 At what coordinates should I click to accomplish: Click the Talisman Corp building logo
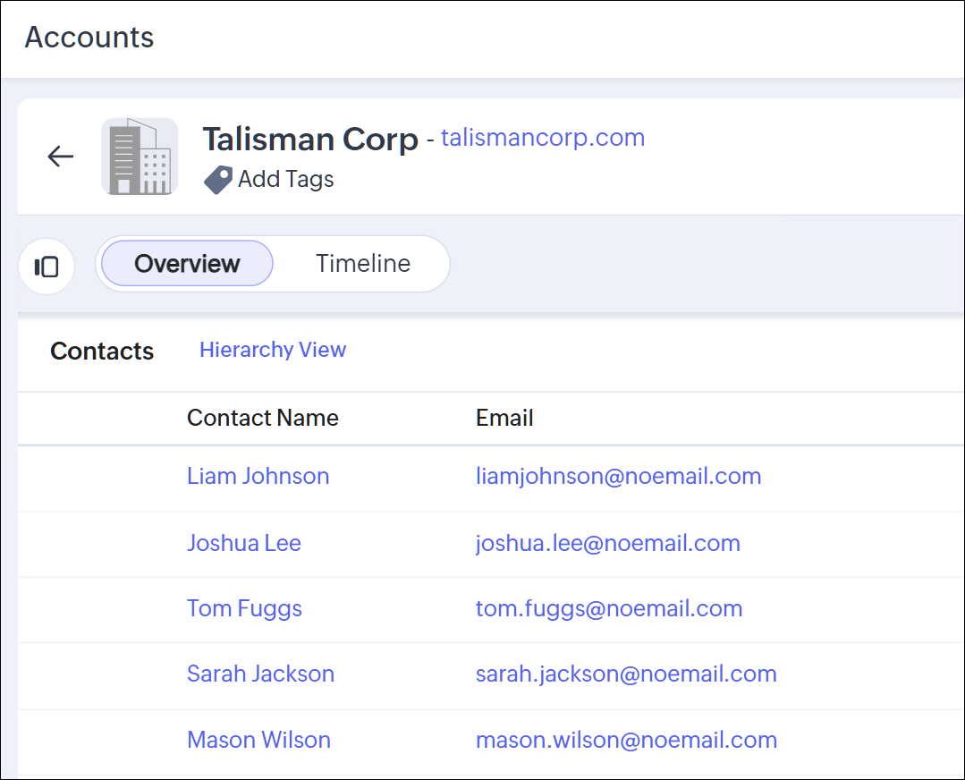140,157
